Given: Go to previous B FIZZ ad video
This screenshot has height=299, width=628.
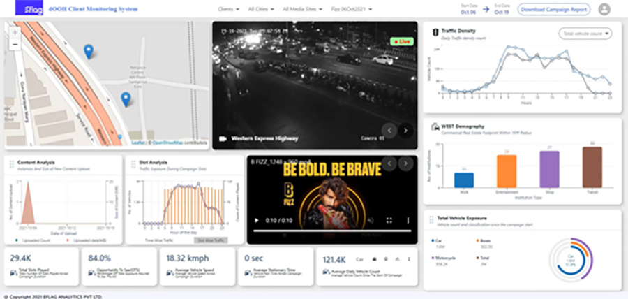Looking at the screenshot, I should [x=389, y=163].
